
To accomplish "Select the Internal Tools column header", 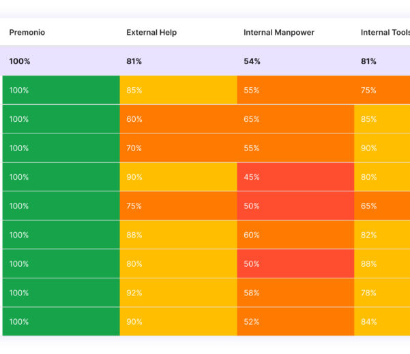I will point(385,33).
